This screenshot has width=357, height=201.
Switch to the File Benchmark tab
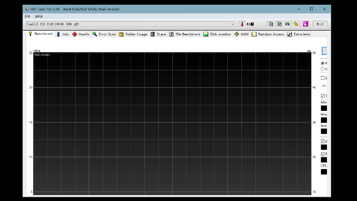[x=185, y=34]
